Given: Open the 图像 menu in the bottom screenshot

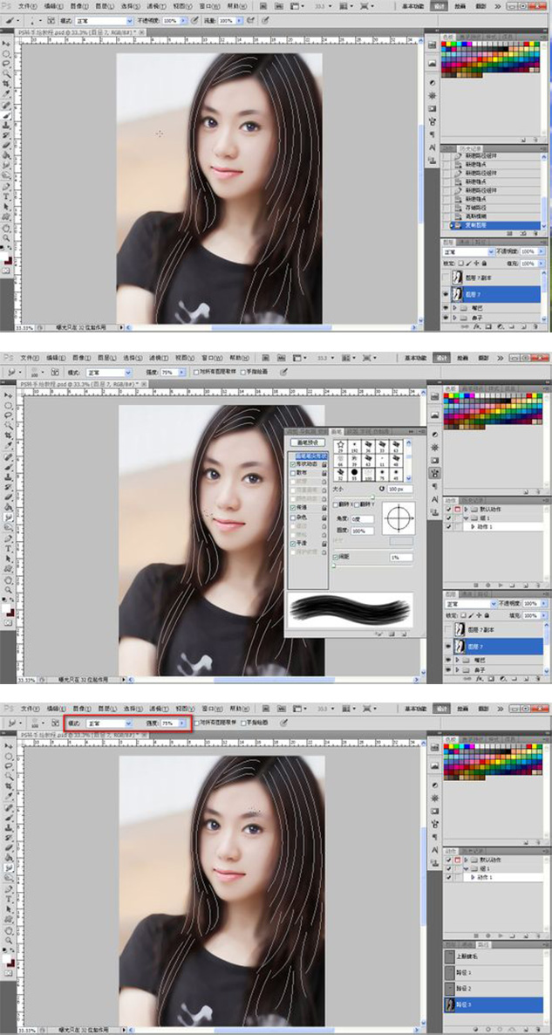Looking at the screenshot, I should pyautogui.click(x=78, y=708).
